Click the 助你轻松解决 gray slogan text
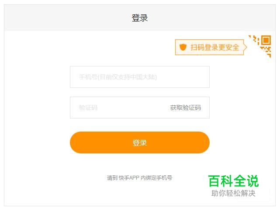Viewport: 280px width, 212px height. pos(233,193)
